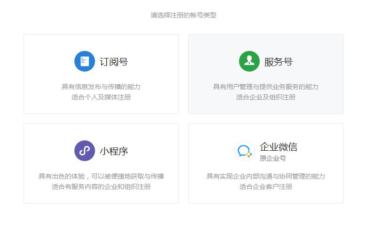Click text 适合企业及组织注册

pyautogui.click(x=266, y=97)
